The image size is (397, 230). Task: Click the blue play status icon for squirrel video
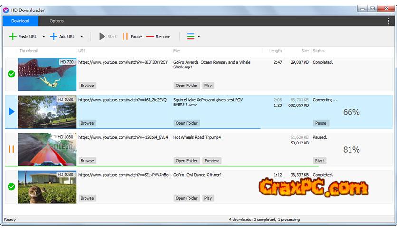point(11,112)
